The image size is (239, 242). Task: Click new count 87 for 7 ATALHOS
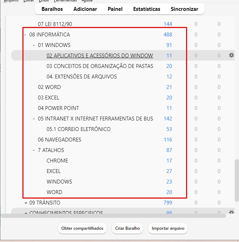[x=169, y=150]
